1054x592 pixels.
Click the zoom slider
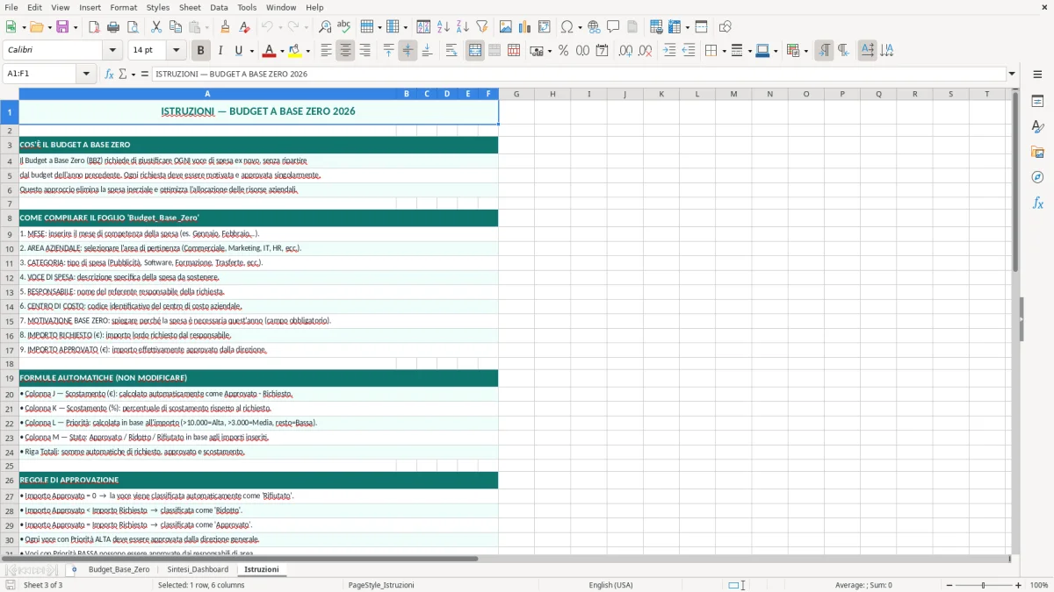[x=983, y=585]
